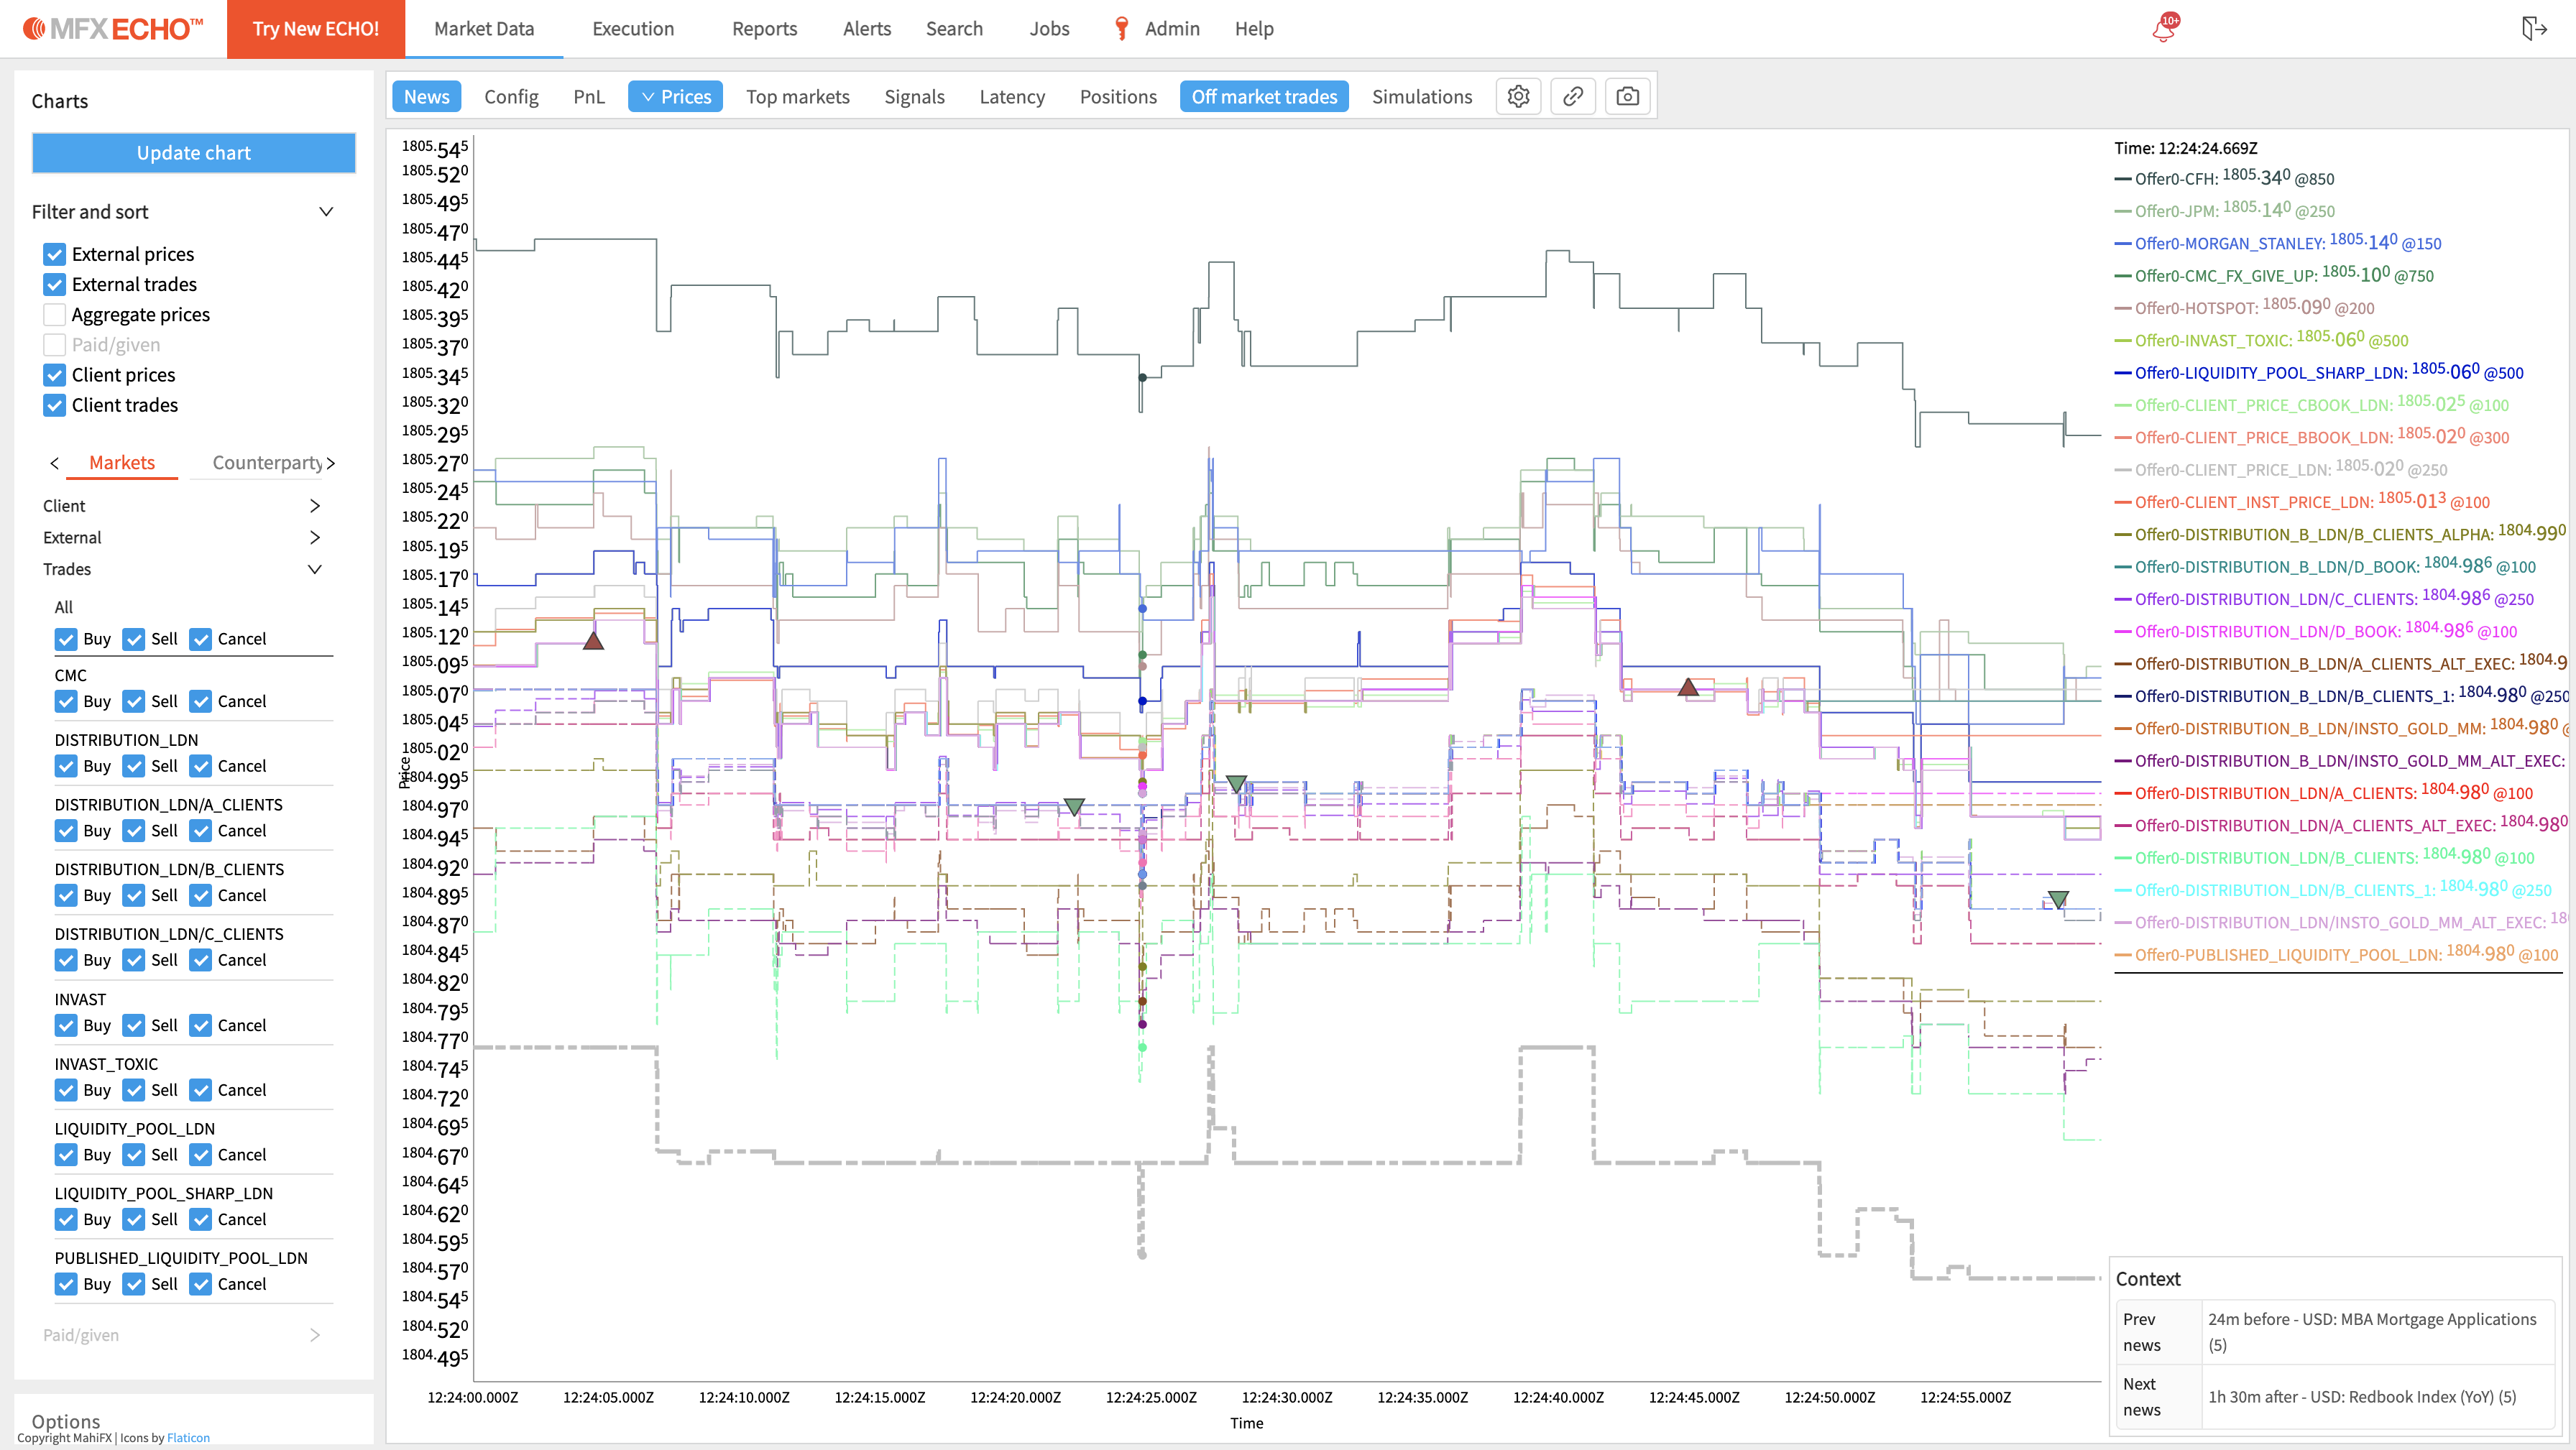
Task: Click the MFX ECHO logo
Action: (113, 29)
